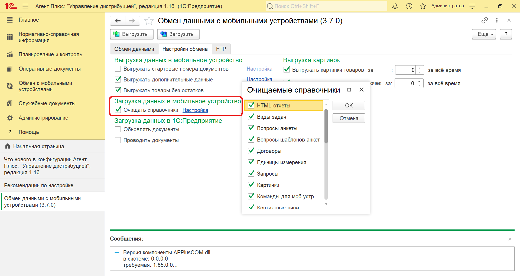Click the 1C logo icon
The height and width of the screenshot is (276, 520).
tap(11, 6)
